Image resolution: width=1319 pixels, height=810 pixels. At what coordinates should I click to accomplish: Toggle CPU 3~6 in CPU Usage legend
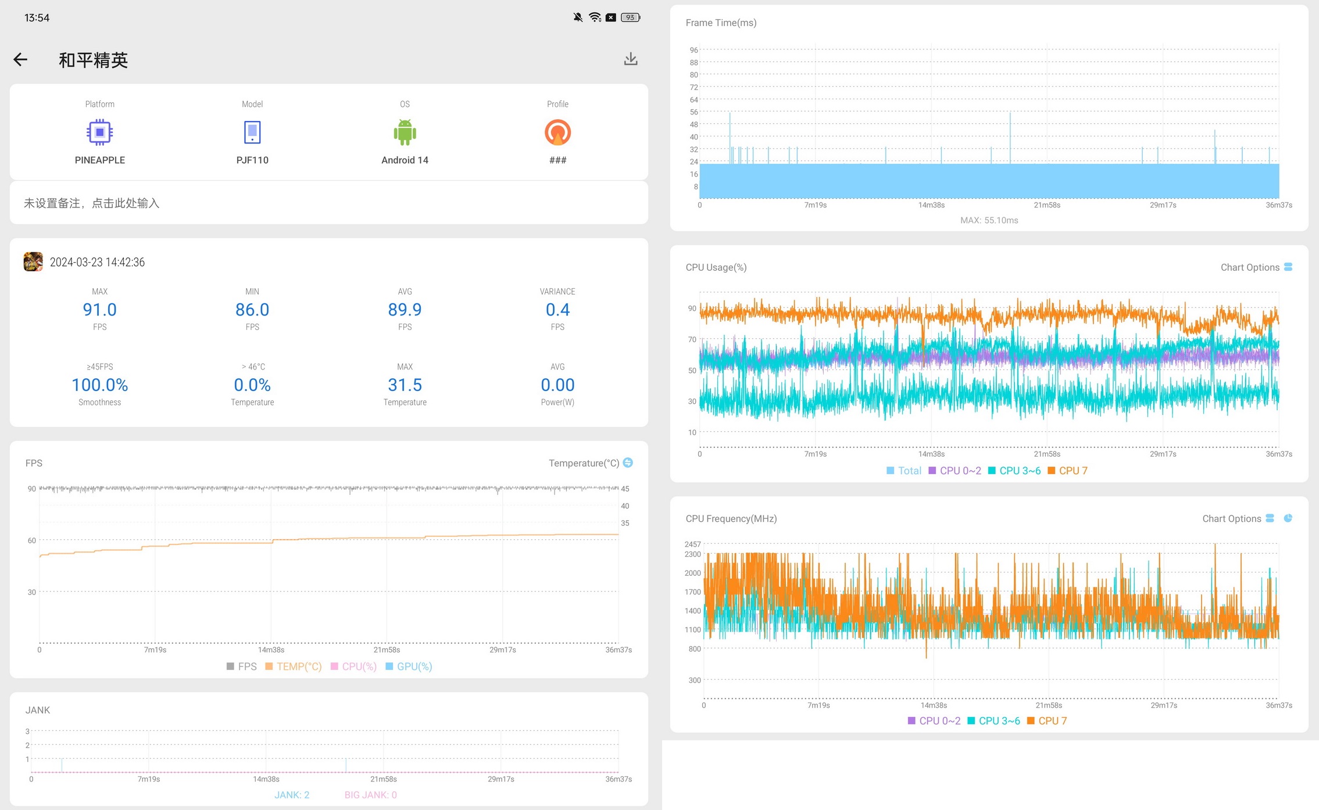click(x=1014, y=471)
